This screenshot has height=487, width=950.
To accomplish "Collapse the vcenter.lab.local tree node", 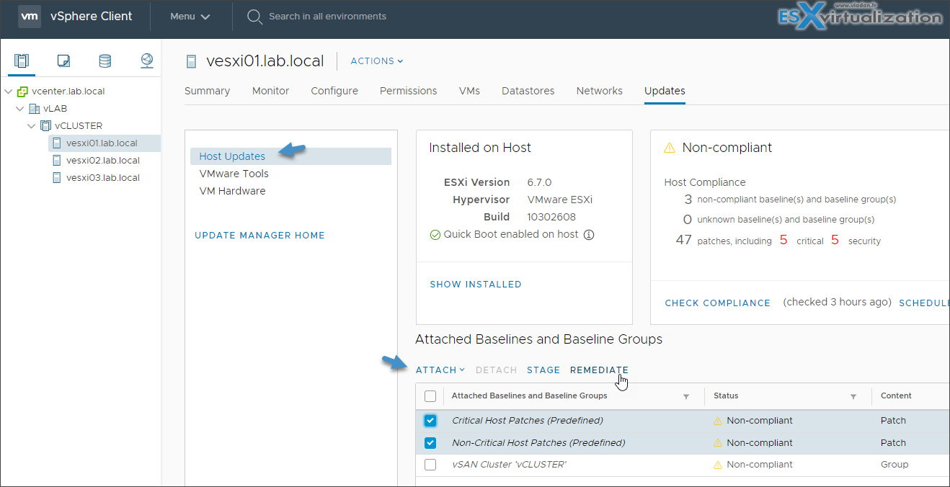I will click(8, 91).
